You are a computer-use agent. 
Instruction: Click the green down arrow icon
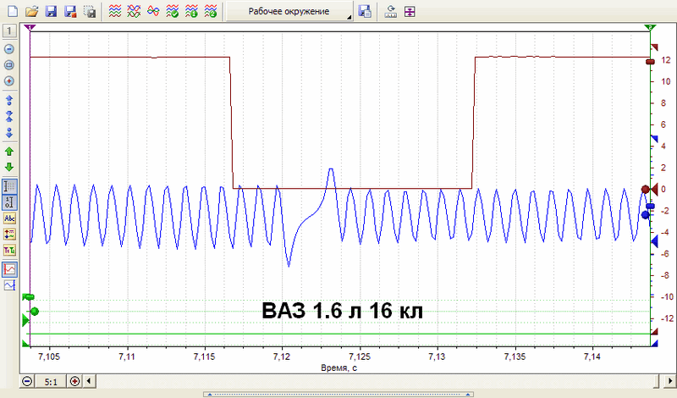[9, 167]
